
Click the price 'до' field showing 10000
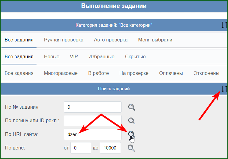(x=110, y=148)
